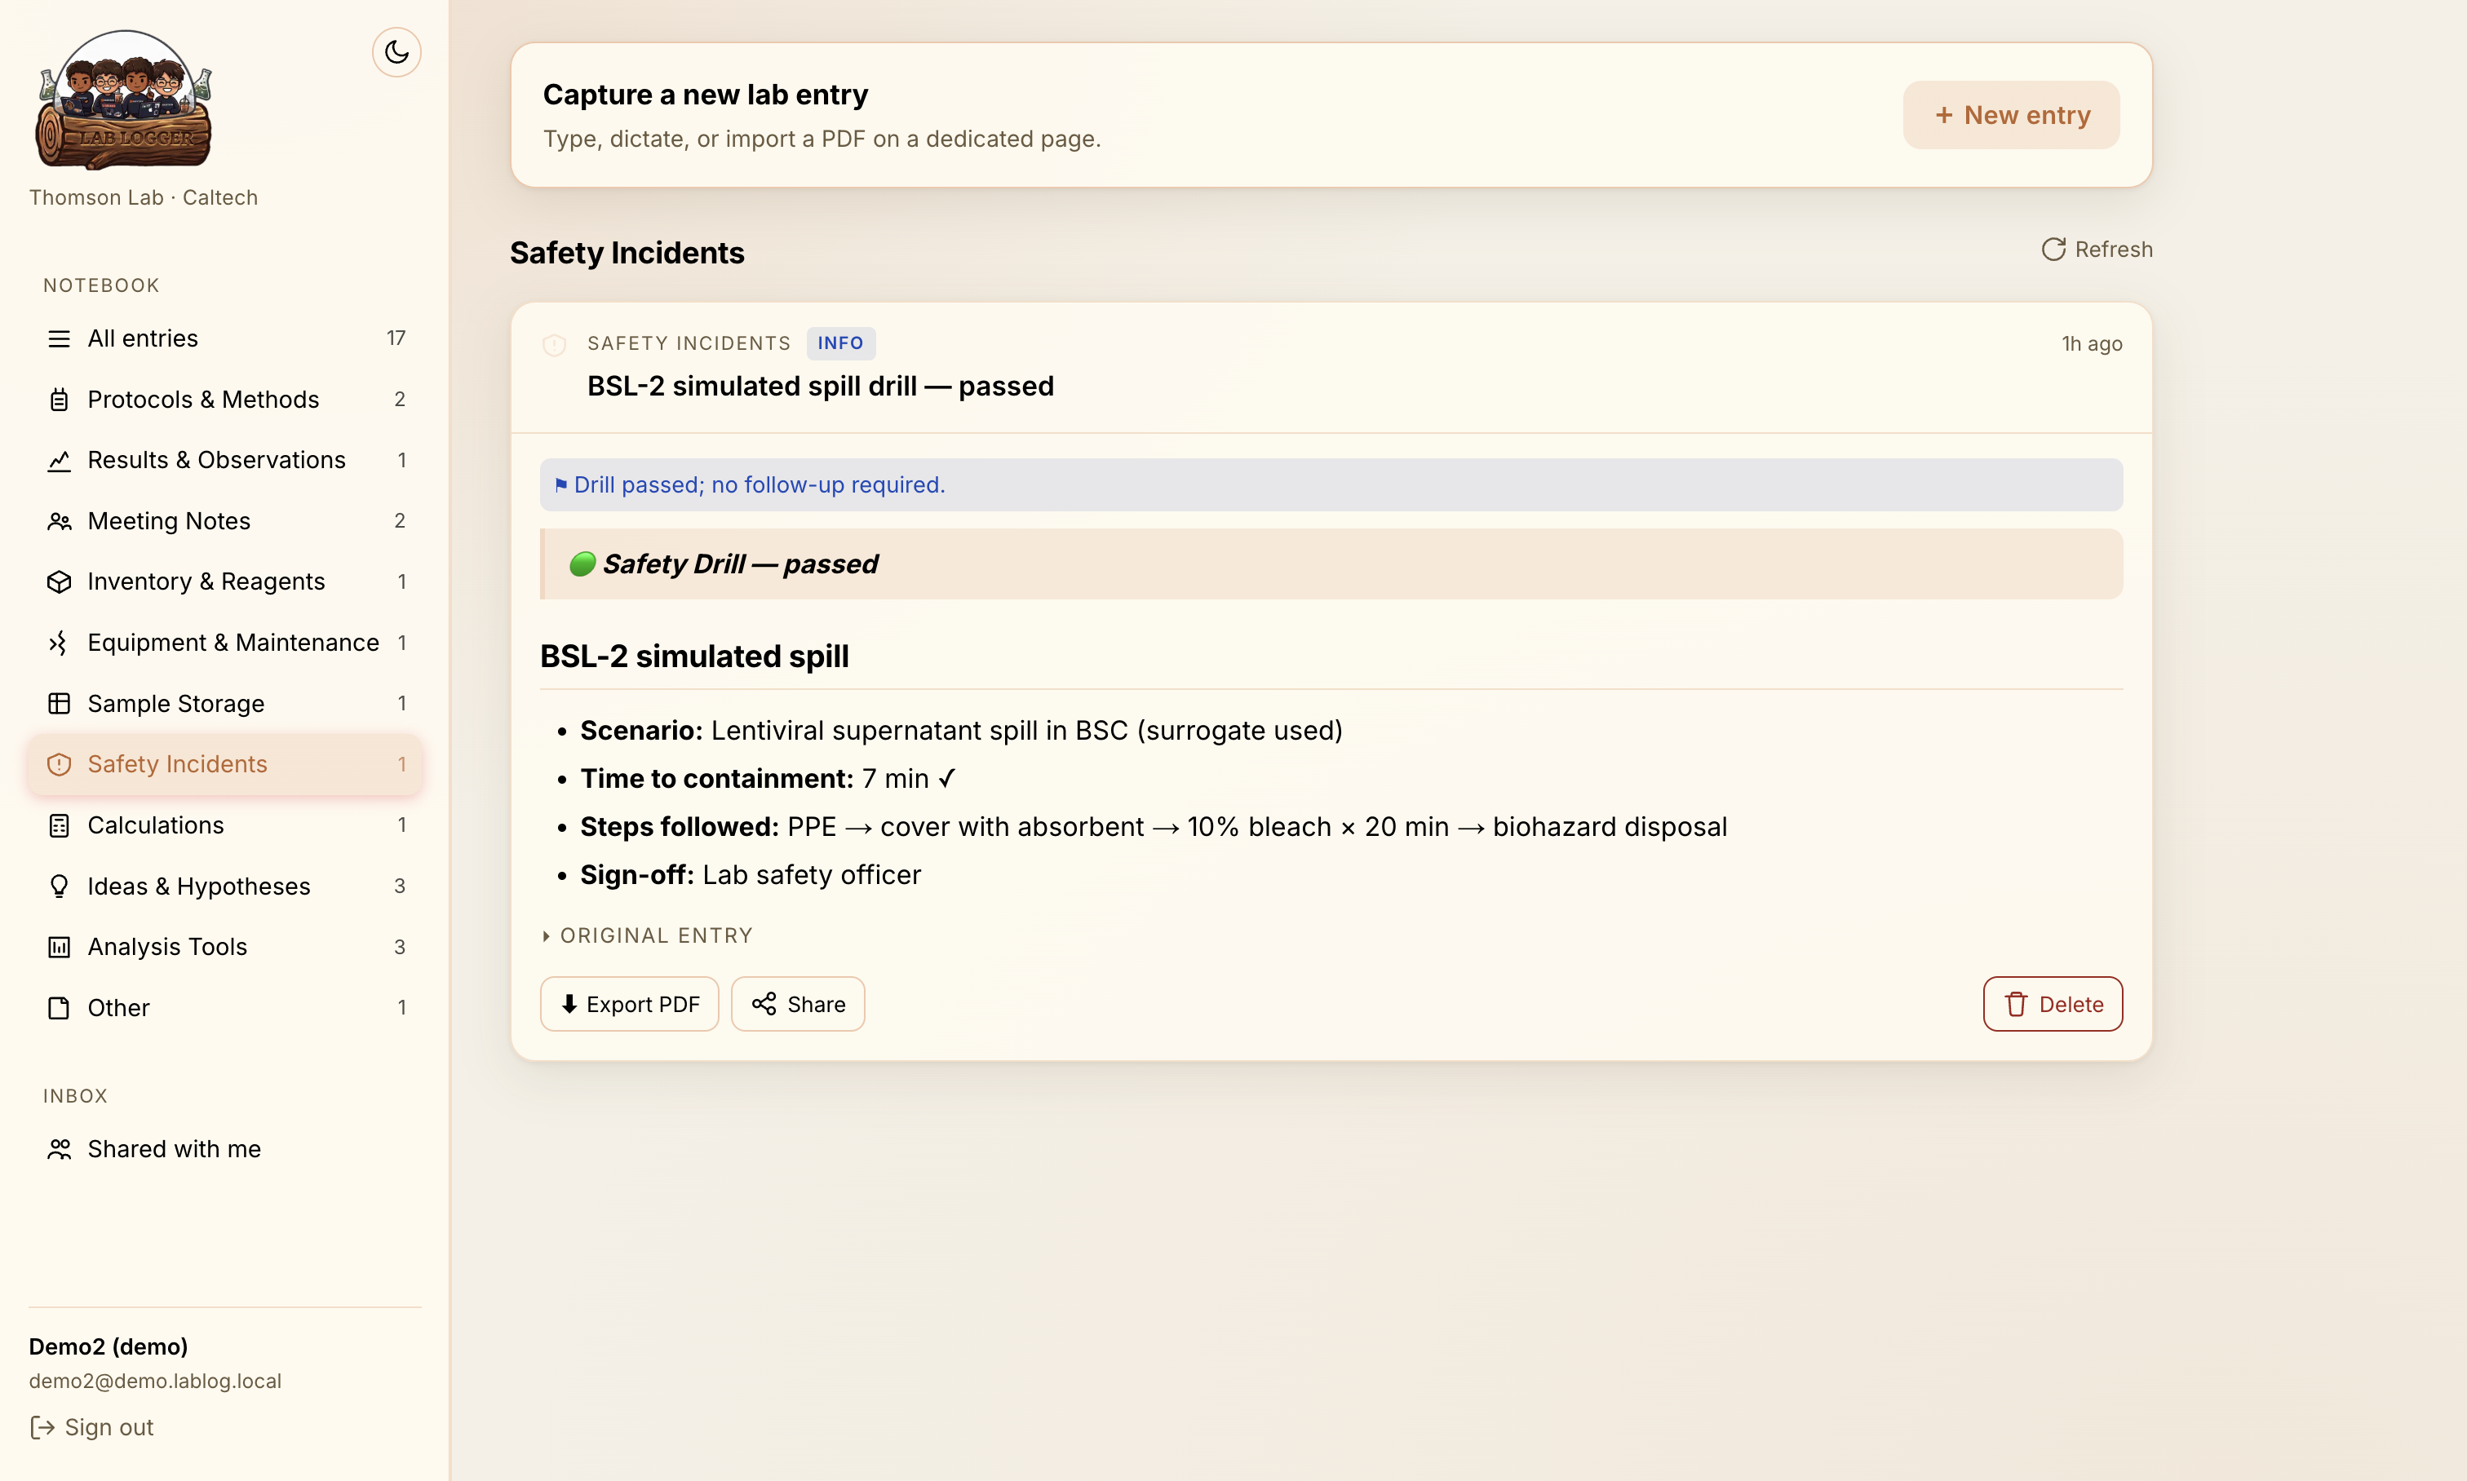
Task: Click the Refresh icon next to Safety Incidents
Action: (x=2053, y=250)
